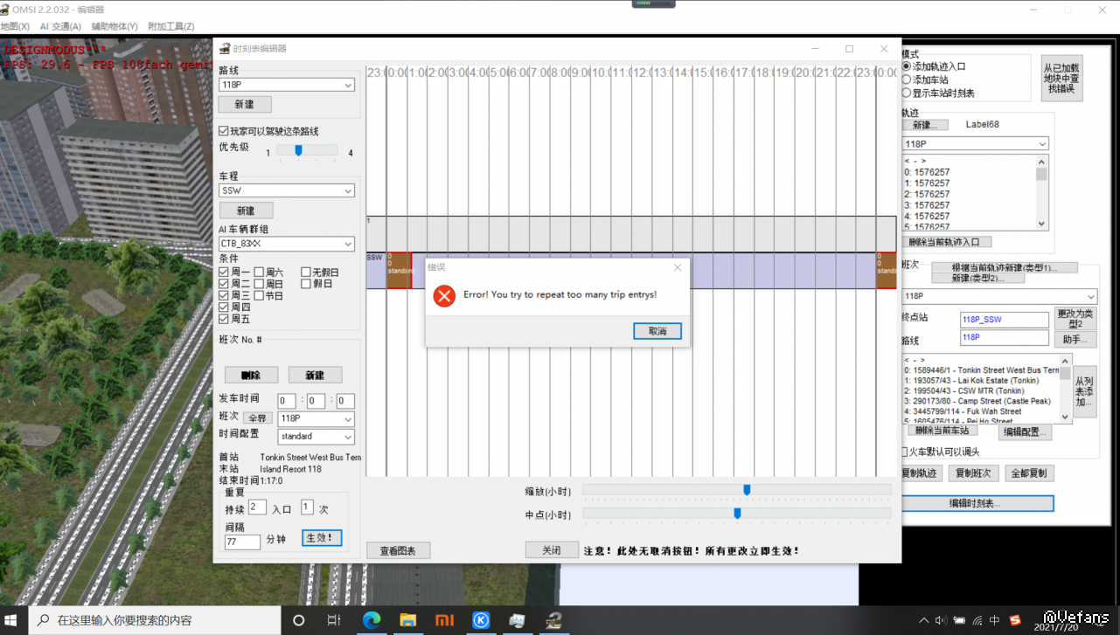Image resolution: width=1120 pixels, height=635 pixels.
Task: Click the 时刻表编辑器 window title icon
Action: click(225, 49)
